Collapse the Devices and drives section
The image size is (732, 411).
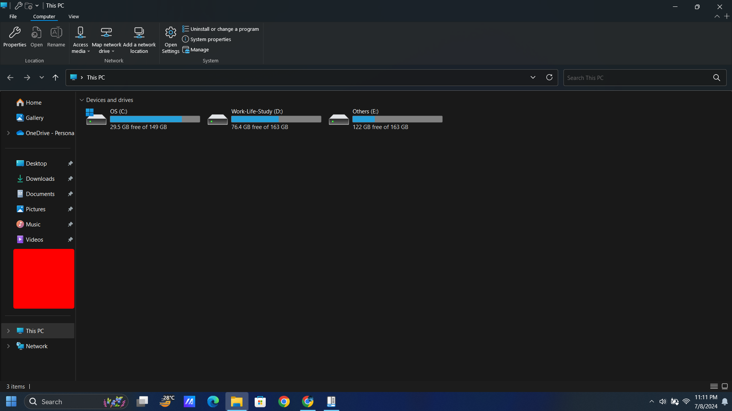click(82, 100)
